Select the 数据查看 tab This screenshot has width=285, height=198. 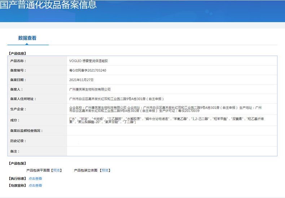click(27, 38)
